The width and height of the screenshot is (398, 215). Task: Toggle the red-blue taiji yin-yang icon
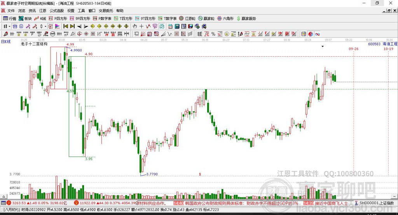[311, 34]
